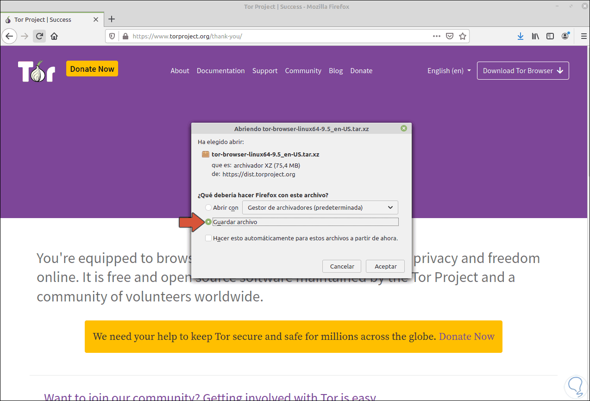Follow the Donate Now link in banner
Screen dimensions: 590x401
(x=467, y=337)
